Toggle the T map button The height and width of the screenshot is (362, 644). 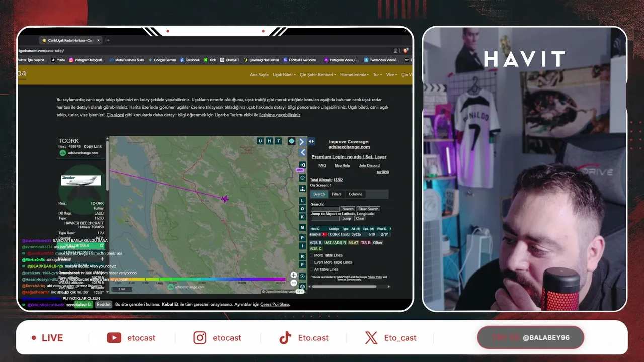click(278, 141)
